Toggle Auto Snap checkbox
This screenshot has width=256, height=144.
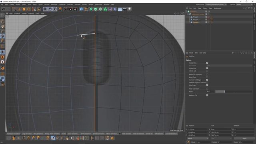tap(207, 85)
